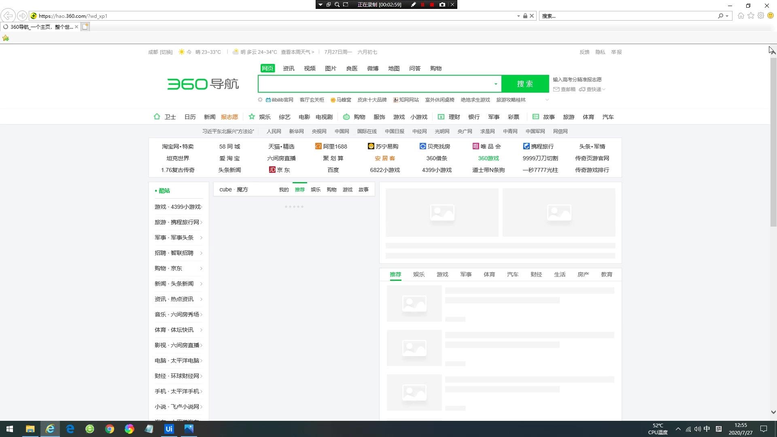
Task: Expand the hot-search words chevron
Action: point(547,100)
